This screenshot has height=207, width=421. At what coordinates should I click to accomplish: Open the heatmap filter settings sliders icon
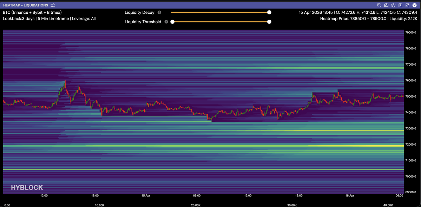pyautogui.click(x=53, y=5)
